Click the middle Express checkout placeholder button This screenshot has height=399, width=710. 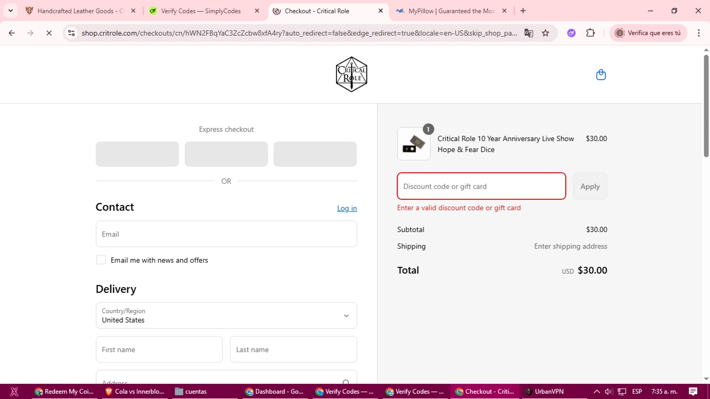pyautogui.click(x=226, y=154)
